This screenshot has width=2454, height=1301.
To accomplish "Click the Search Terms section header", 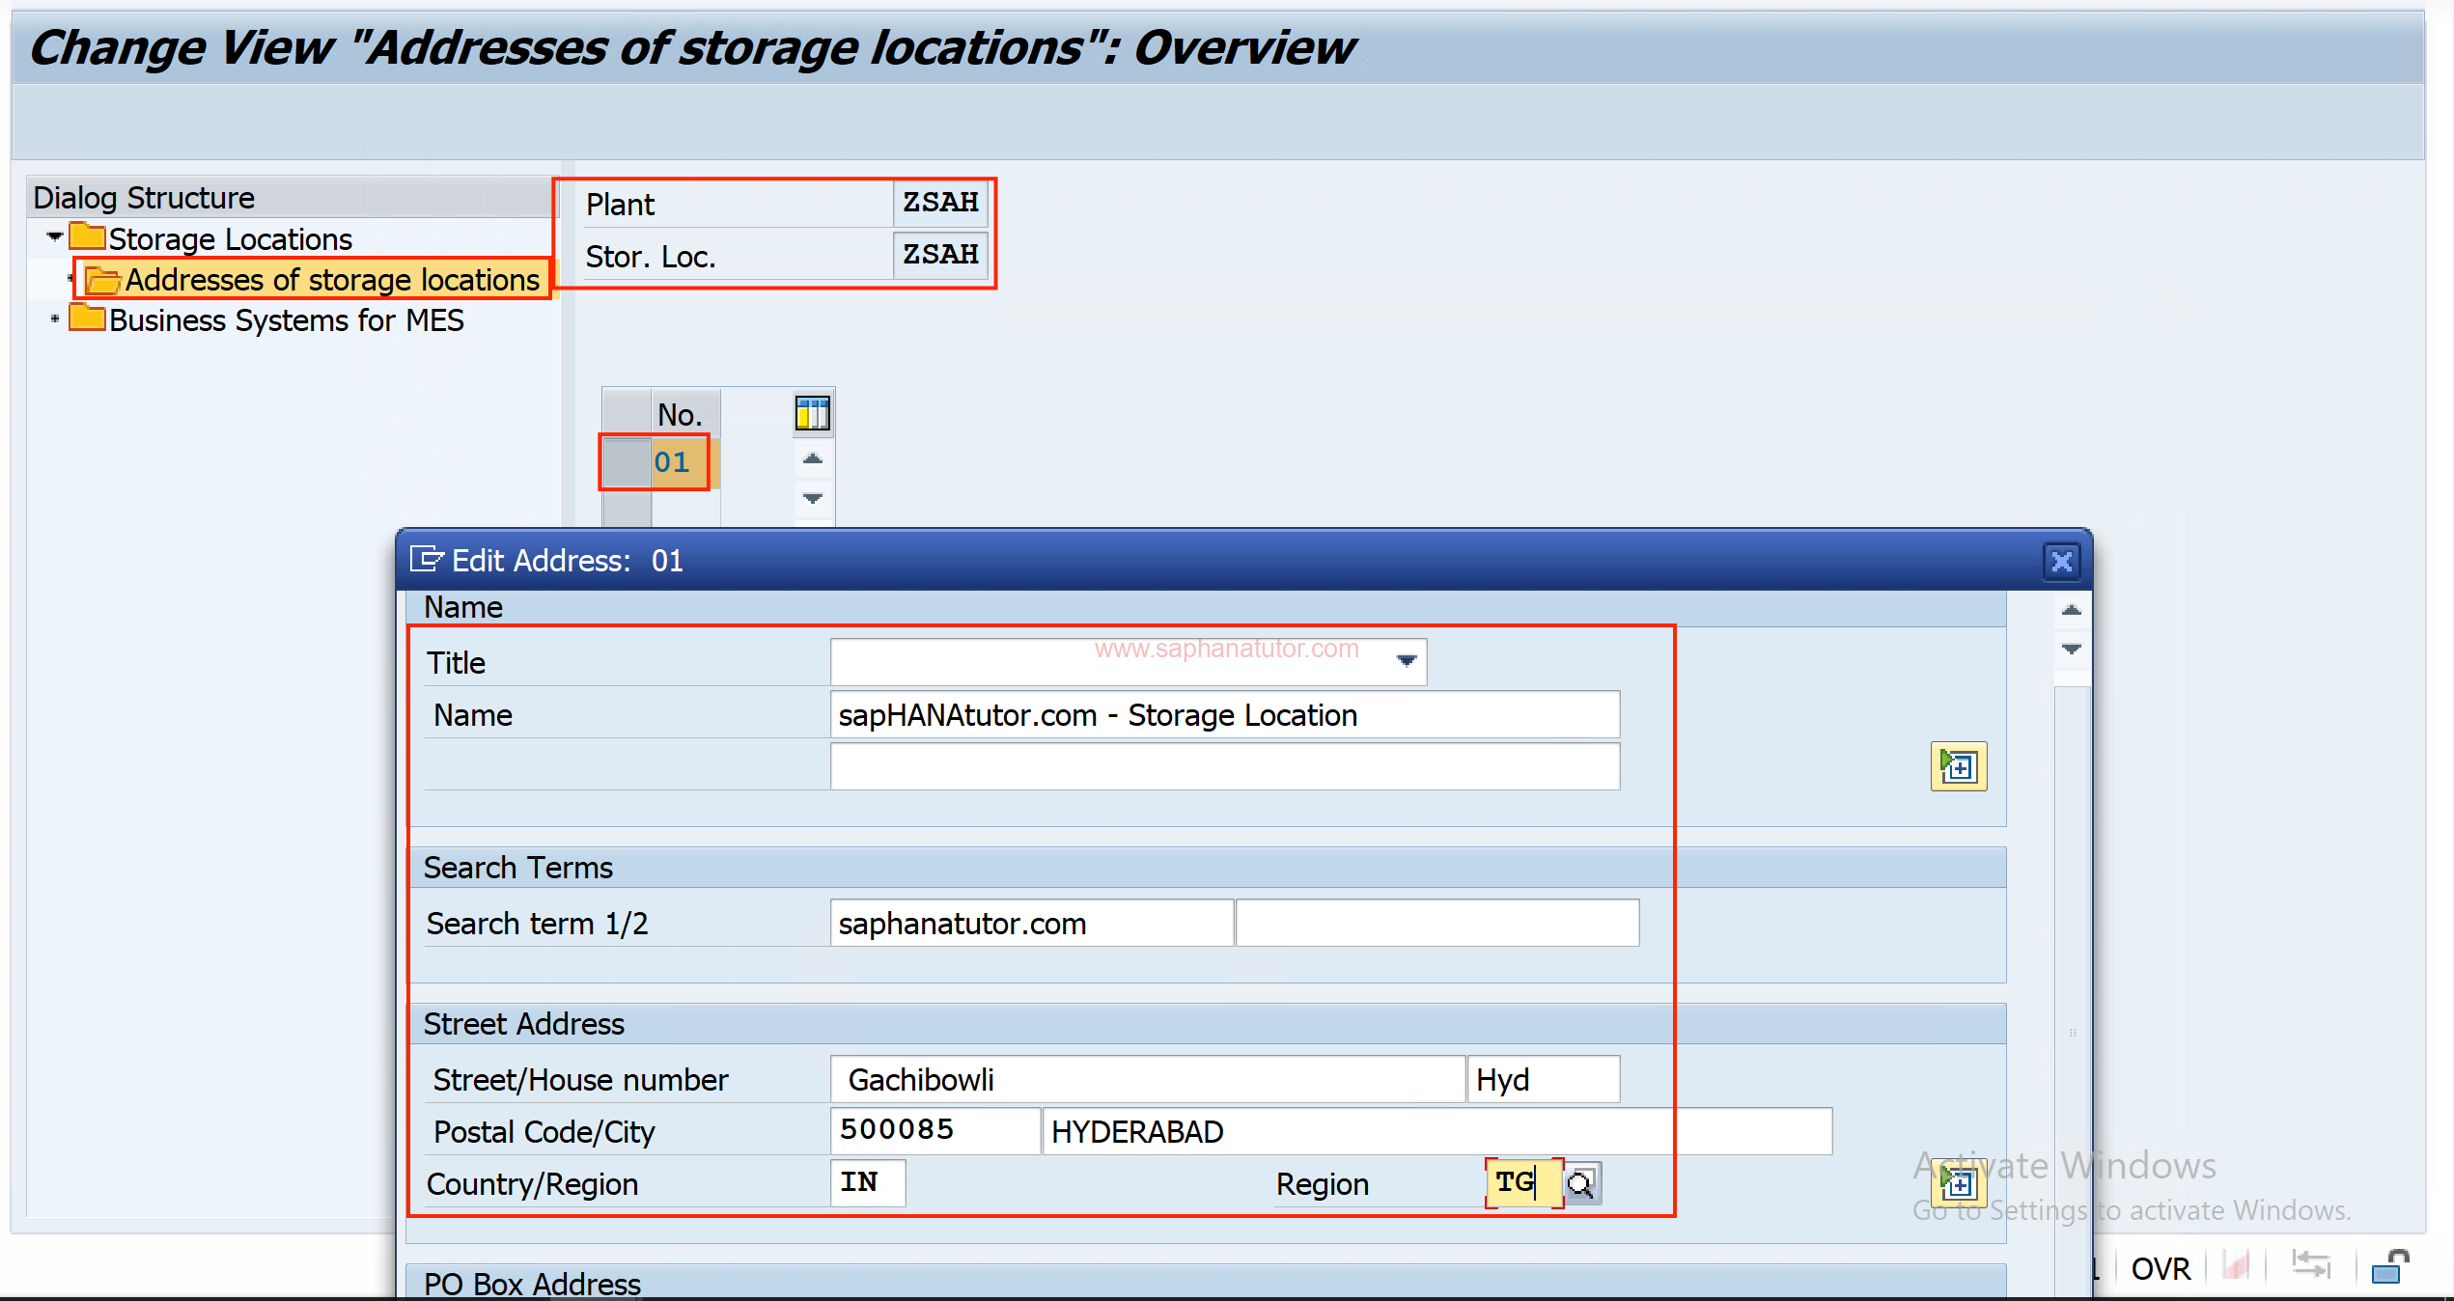I will (x=1206, y=868).
